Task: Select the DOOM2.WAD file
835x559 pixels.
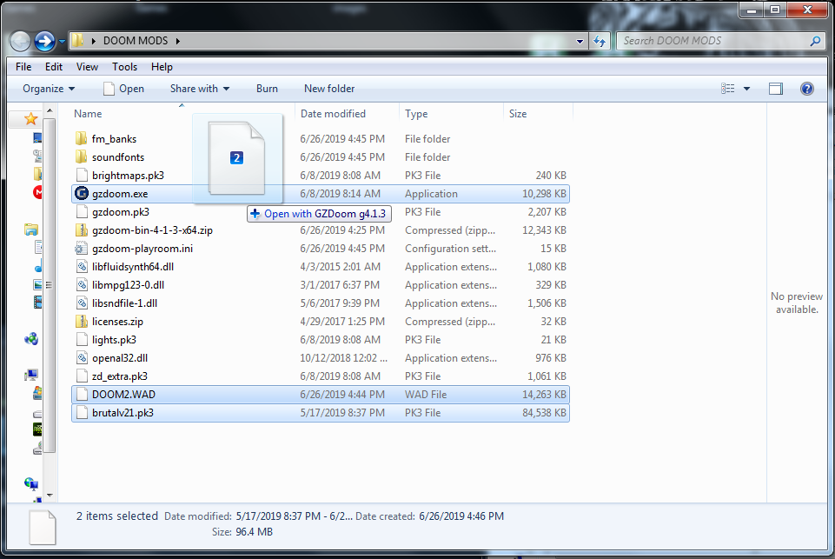Action: point(321,395)
